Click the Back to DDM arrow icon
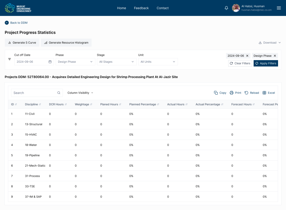The width and height of the screenshot is (286, 210). [7, 23]
